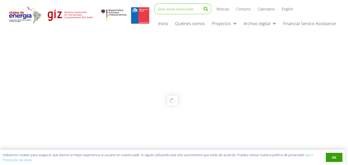348x165 pixels.
Task: Open the Proyectos menu
Action: (x=221, y=24)
